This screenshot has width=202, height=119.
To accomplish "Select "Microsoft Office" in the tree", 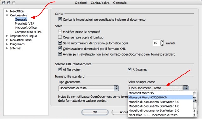I will click(x=26, y=28).
